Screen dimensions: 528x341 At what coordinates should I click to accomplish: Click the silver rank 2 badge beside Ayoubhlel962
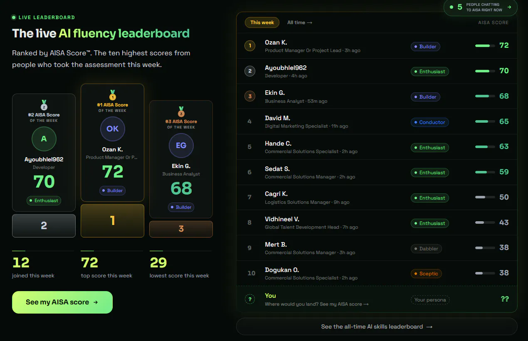pos(250,71)
